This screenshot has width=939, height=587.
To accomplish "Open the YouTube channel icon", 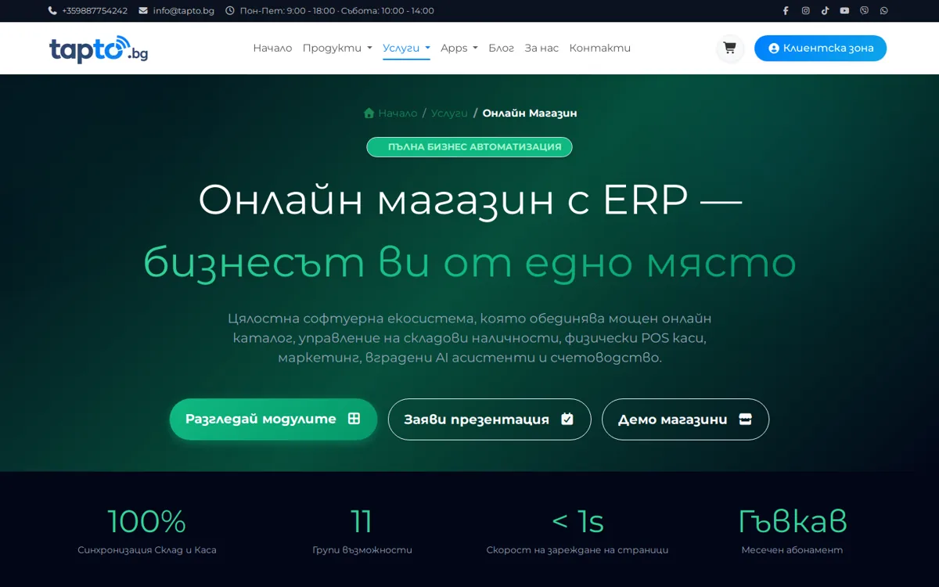I will (x=844, y=11).
